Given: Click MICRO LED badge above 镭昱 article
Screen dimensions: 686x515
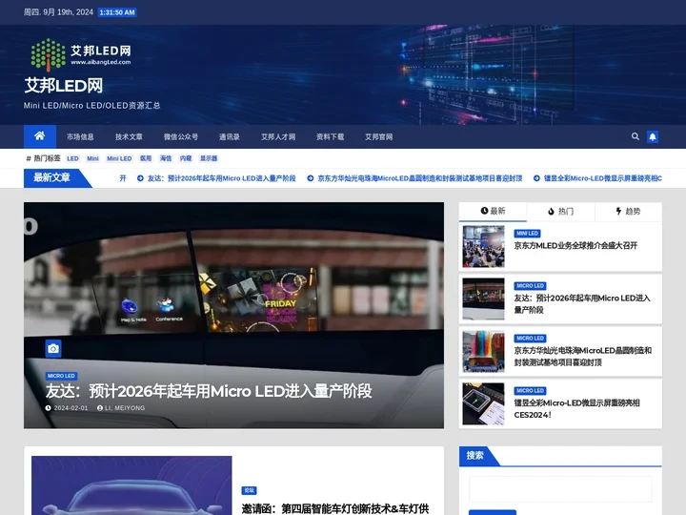Looking at the screenshot, I should [531, 391].
